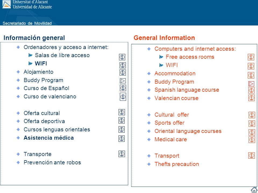Play the Spanish Buddy Program arrow icon
Screen dimensions: 258x193
123,81
